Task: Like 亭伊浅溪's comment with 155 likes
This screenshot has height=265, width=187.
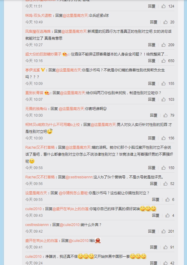Action: [164, 84]
